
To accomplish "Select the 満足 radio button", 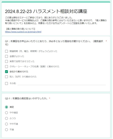I will 6,107.
